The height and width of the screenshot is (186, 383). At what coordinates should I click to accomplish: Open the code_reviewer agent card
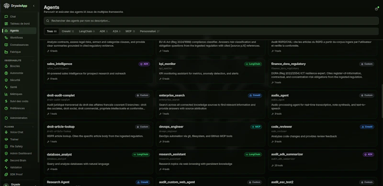(x=322, y=134)
